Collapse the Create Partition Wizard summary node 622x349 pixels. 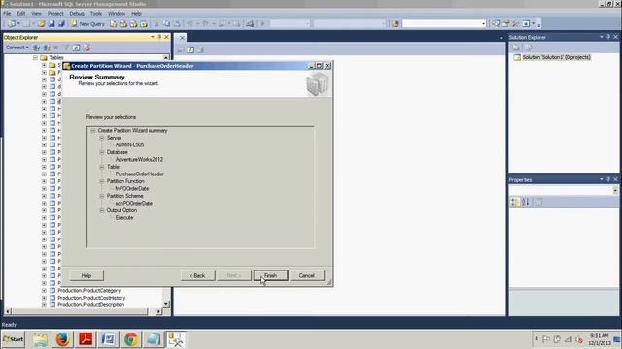point(93,130)
